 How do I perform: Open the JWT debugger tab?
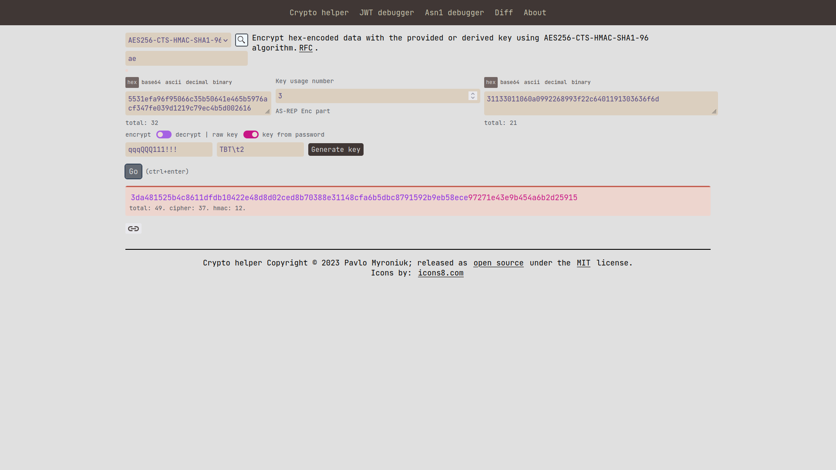[386, 13]
